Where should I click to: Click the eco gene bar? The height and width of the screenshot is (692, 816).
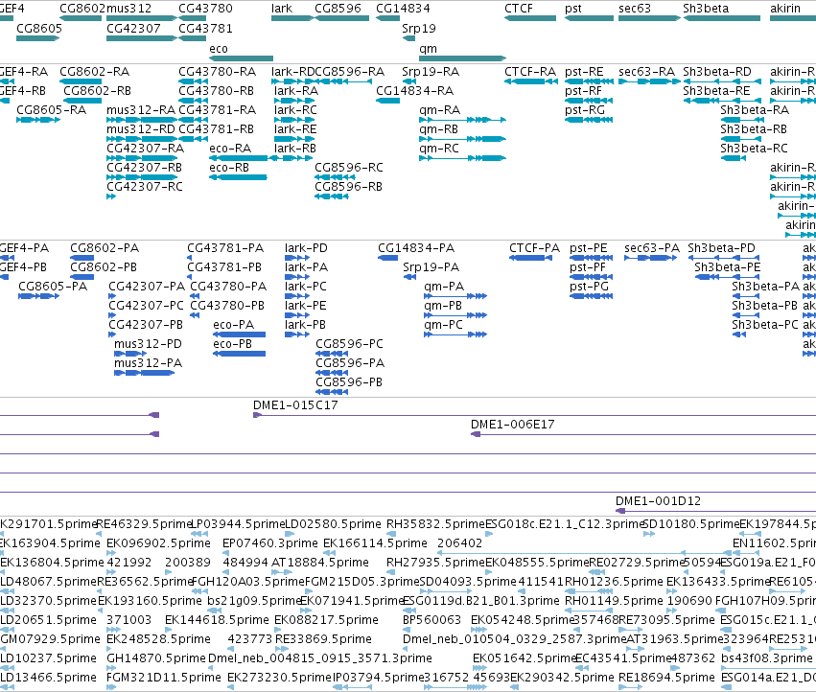(x=241, y=58)
